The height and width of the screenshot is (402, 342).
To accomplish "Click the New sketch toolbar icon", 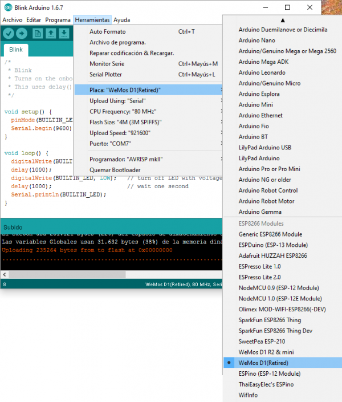I will pyautogui.click(x=38, y=34).
